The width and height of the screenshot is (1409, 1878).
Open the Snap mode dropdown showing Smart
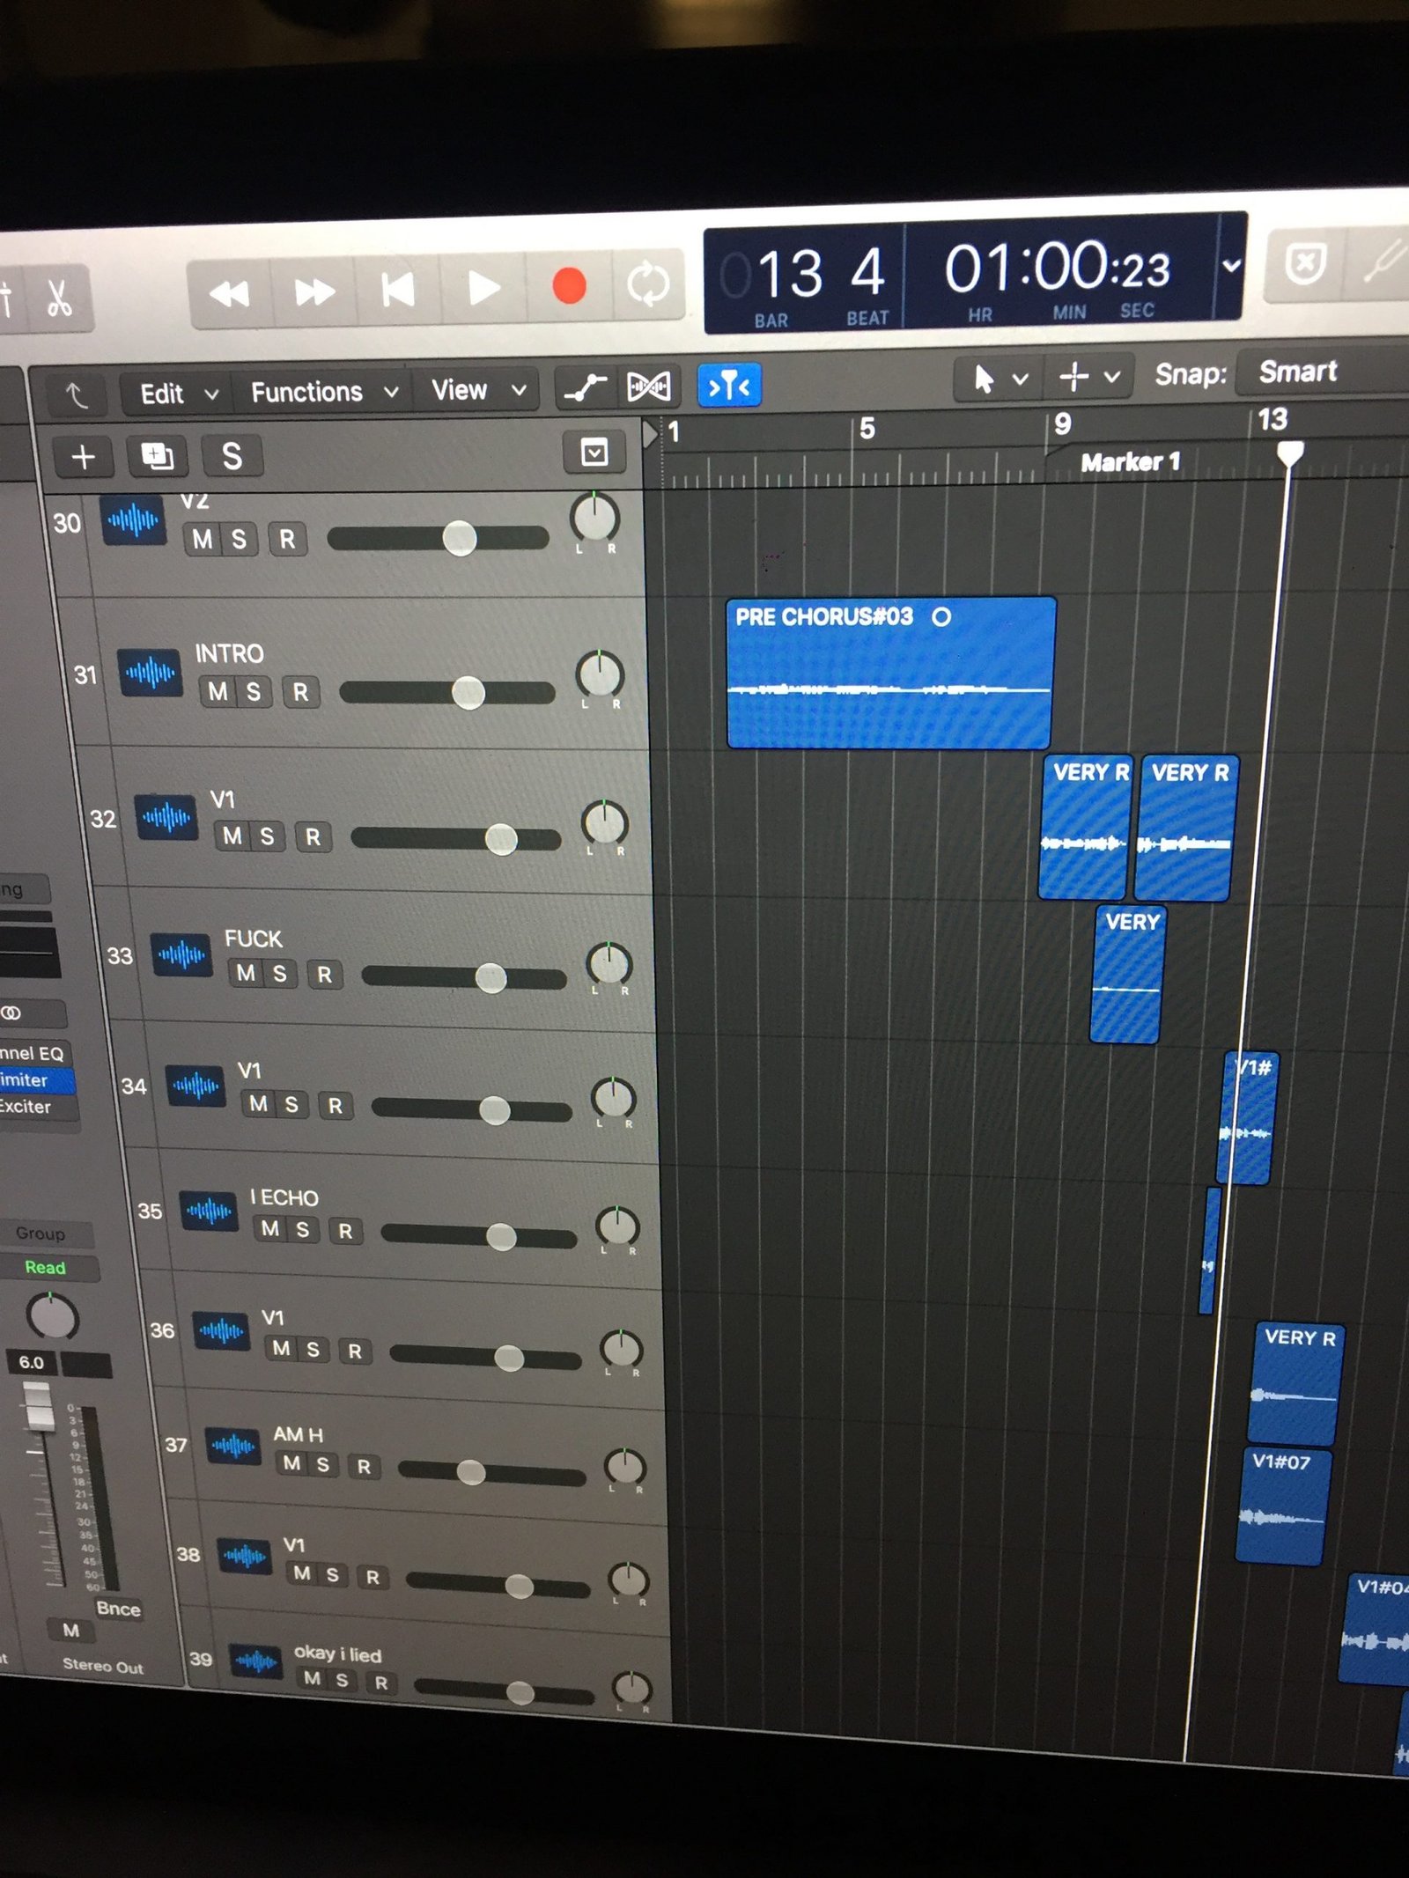pyautogui.click(x=1321, y=371)
